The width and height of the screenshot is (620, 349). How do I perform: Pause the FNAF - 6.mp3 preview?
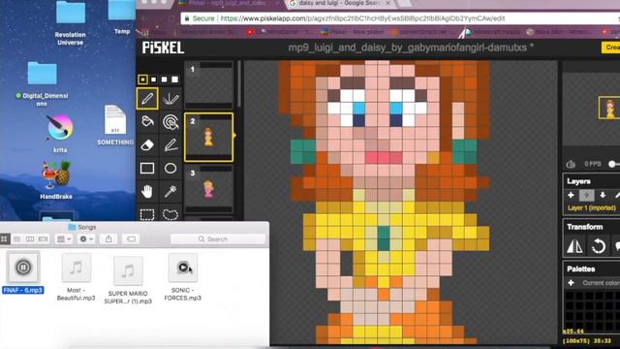click(x=23, y=268)
